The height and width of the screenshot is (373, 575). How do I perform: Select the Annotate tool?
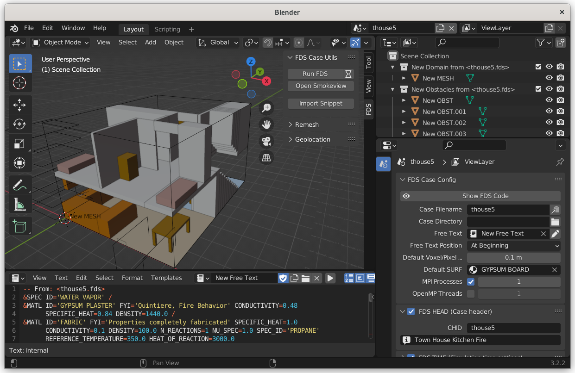[x=20, y=185]
